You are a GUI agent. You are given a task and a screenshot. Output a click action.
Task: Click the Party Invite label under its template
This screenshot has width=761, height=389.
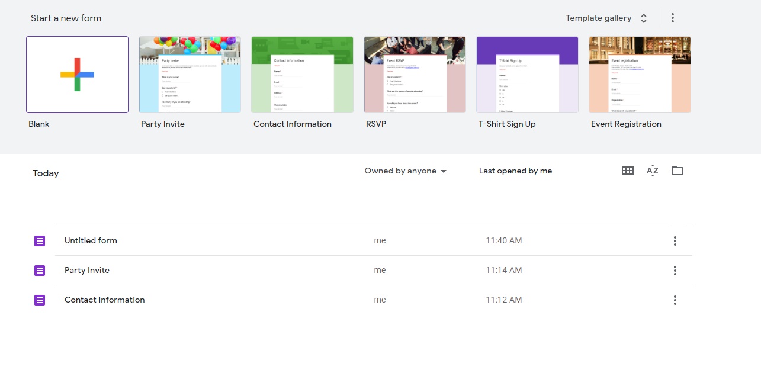[x=163, y=124]
